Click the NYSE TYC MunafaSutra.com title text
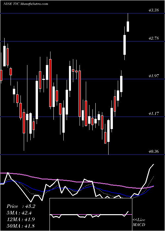The image size is (165, 231). [25, 4]
